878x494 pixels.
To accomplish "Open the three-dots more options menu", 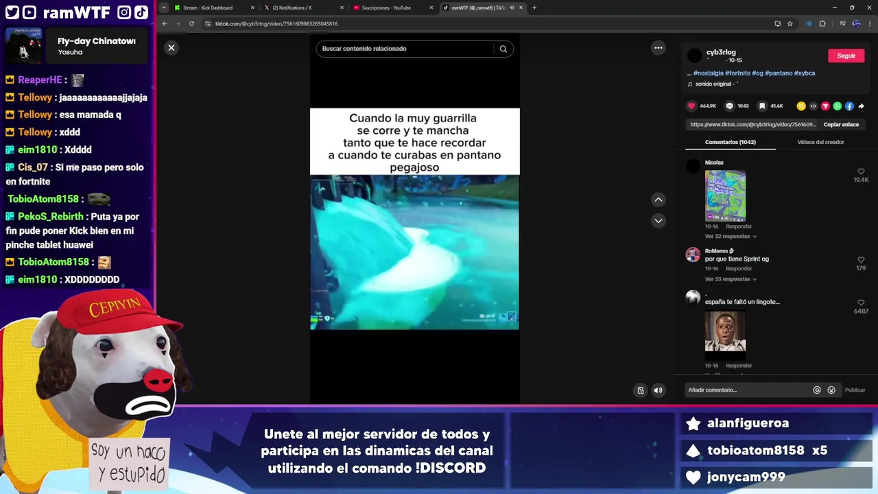I will pos(658,47).
